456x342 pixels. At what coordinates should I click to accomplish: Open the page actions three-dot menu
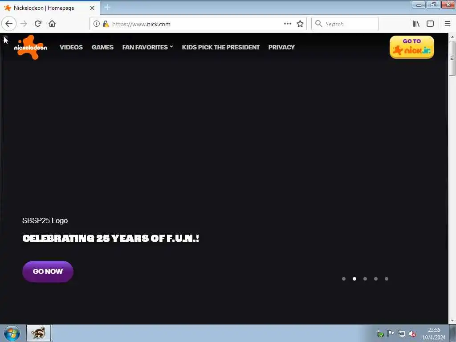point(288,24)
